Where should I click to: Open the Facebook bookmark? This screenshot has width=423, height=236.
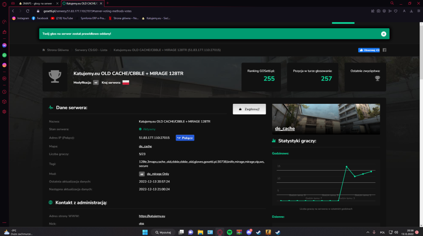coord(40,18)
